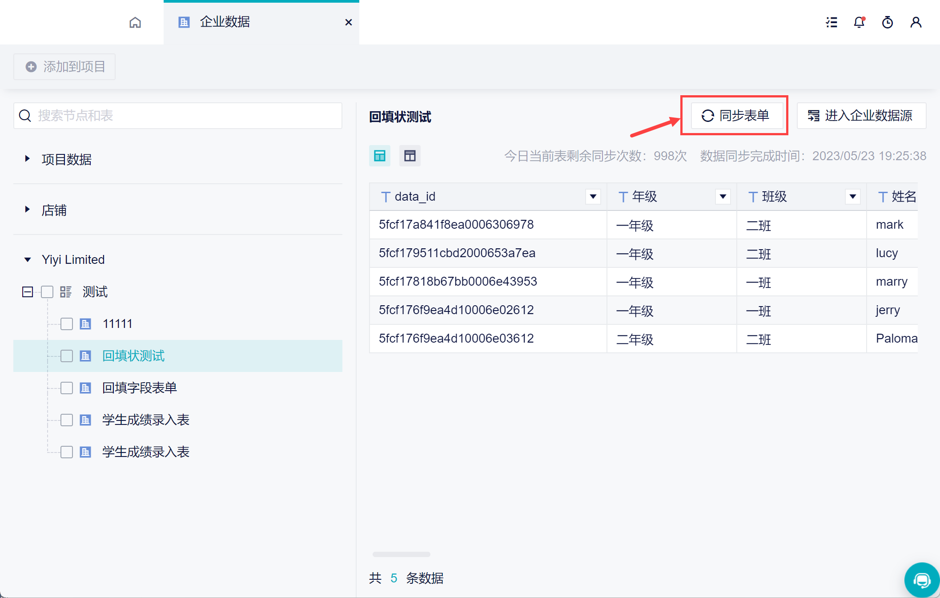The image size is (940, 598).
Task: Select 回填状测试 in the tree
Action: pos(133,356)
